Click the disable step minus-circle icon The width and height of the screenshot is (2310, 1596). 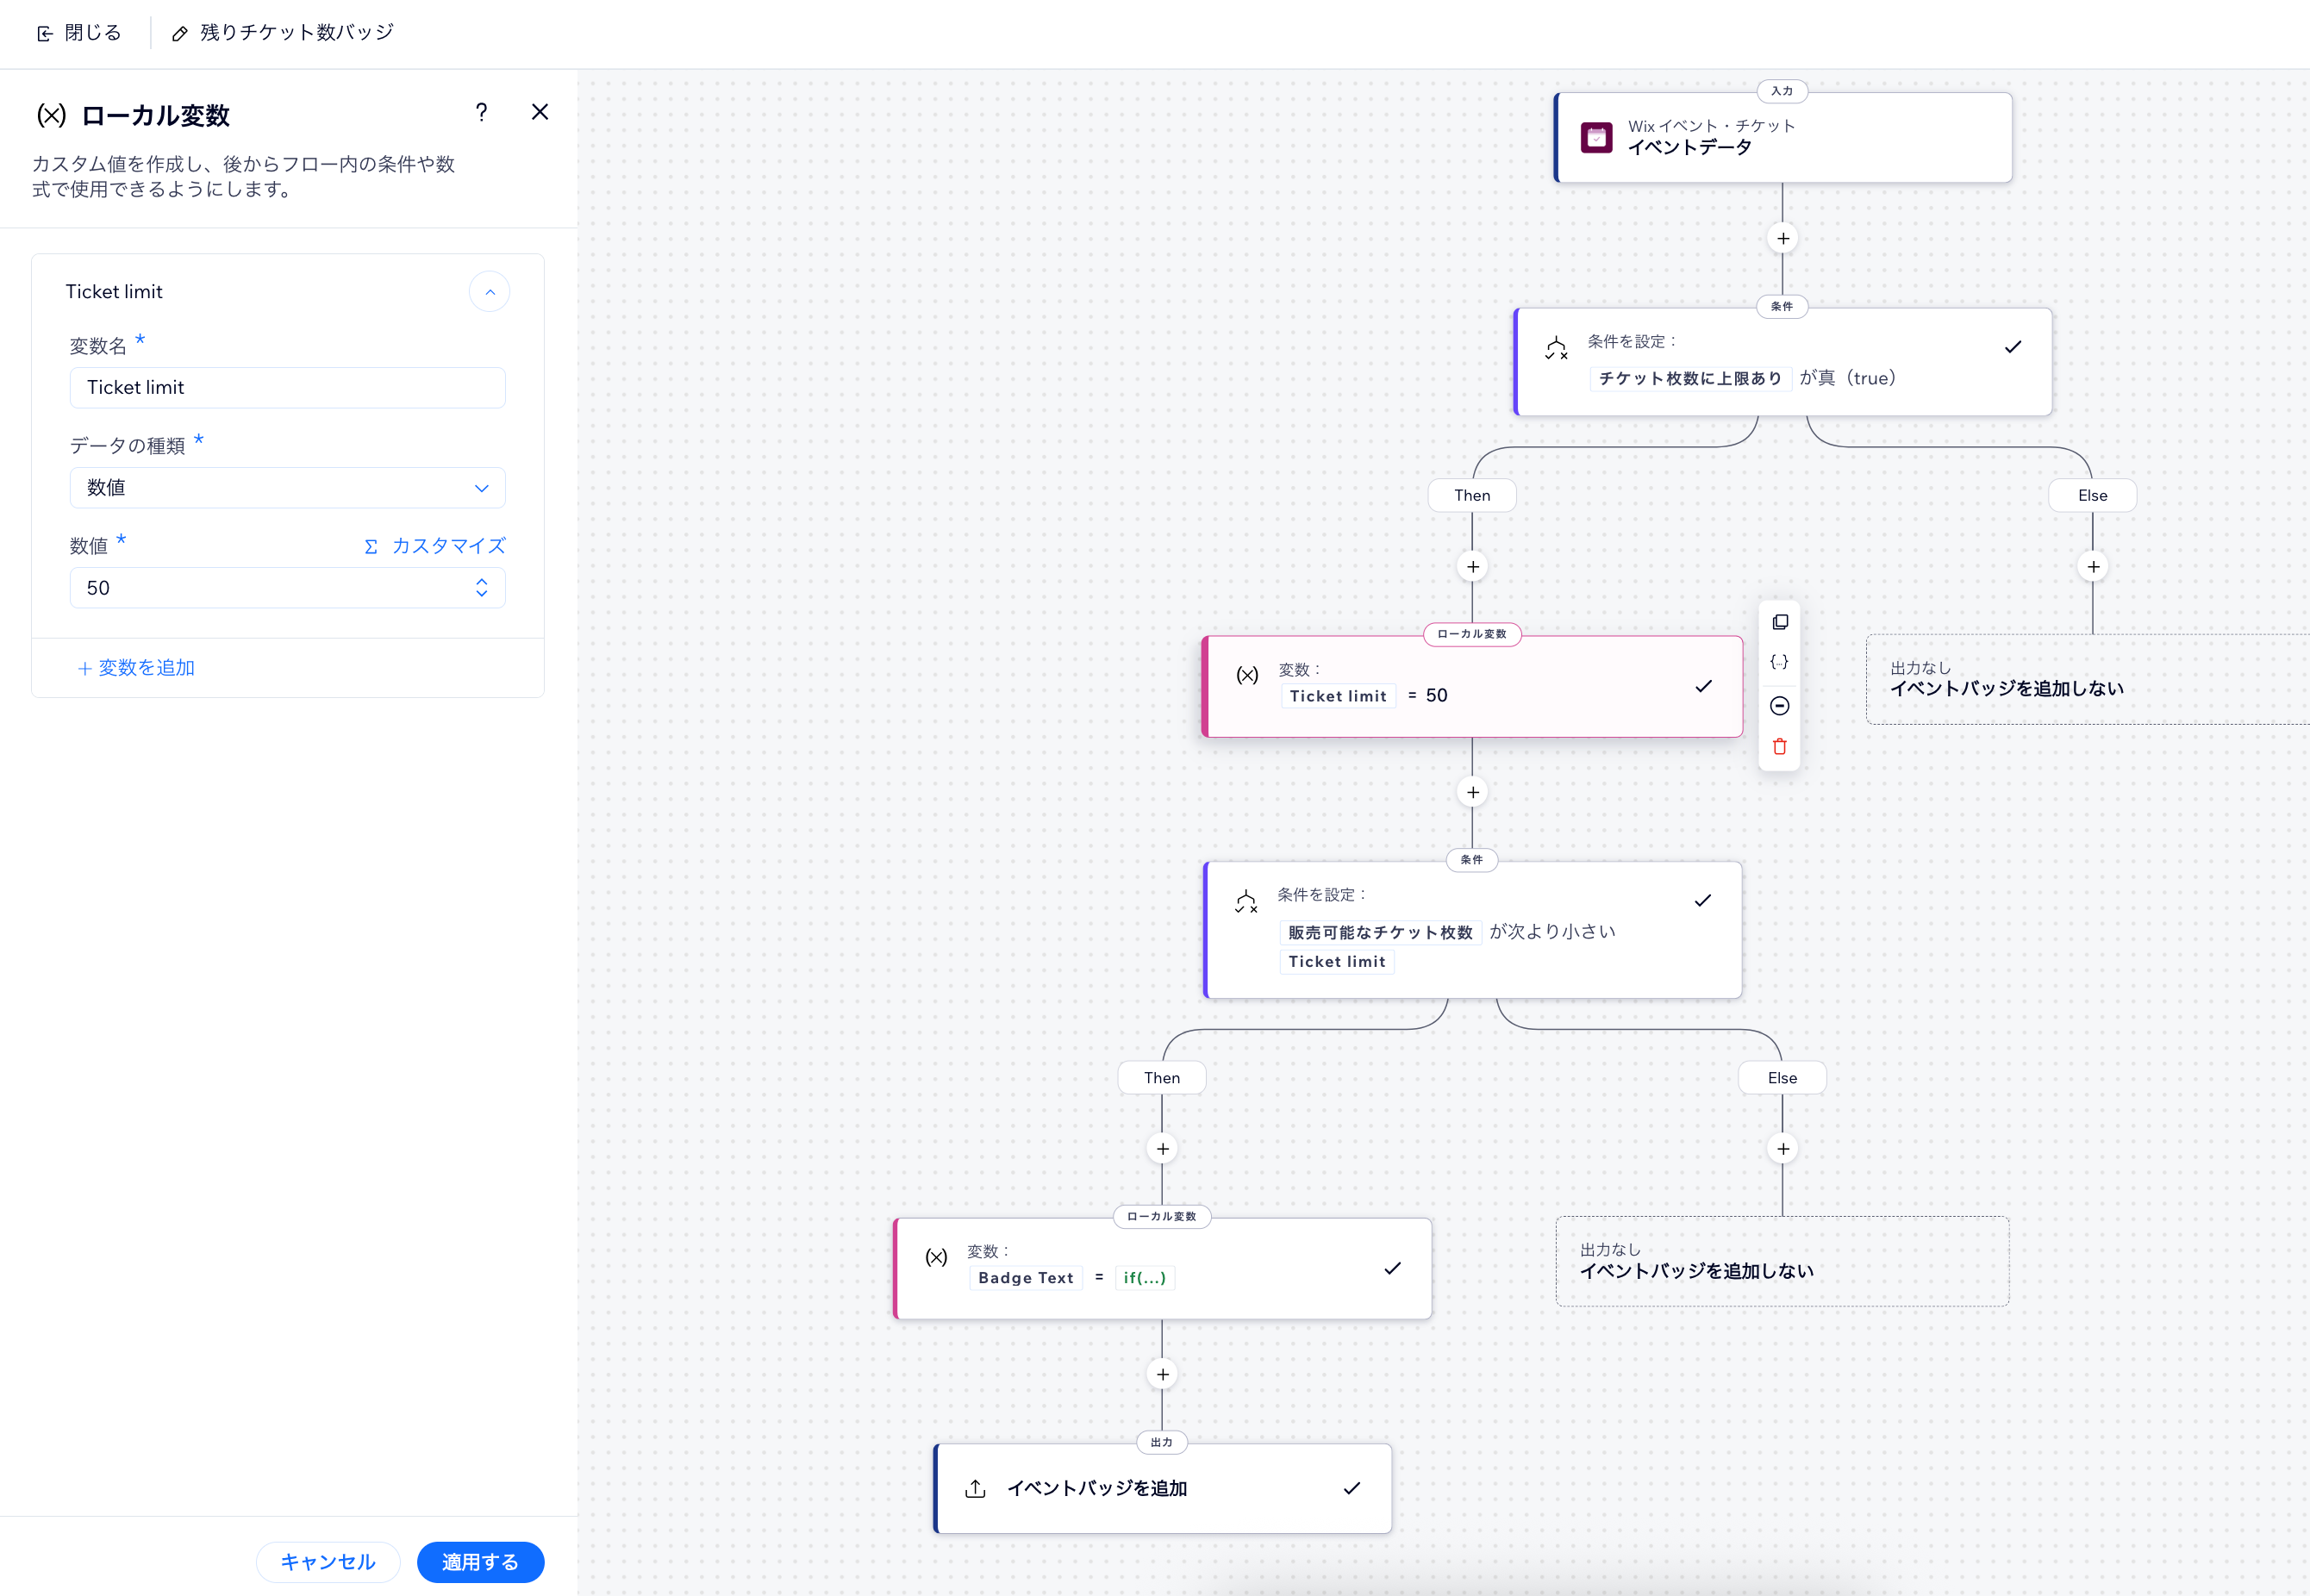pyautogui.click(x=1779, y=706)
